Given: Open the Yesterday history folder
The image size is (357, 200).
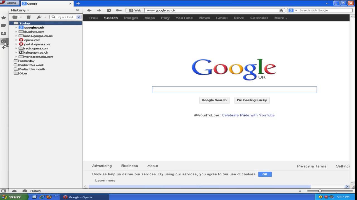Looking at the screenshot, I should pos(27,61).
